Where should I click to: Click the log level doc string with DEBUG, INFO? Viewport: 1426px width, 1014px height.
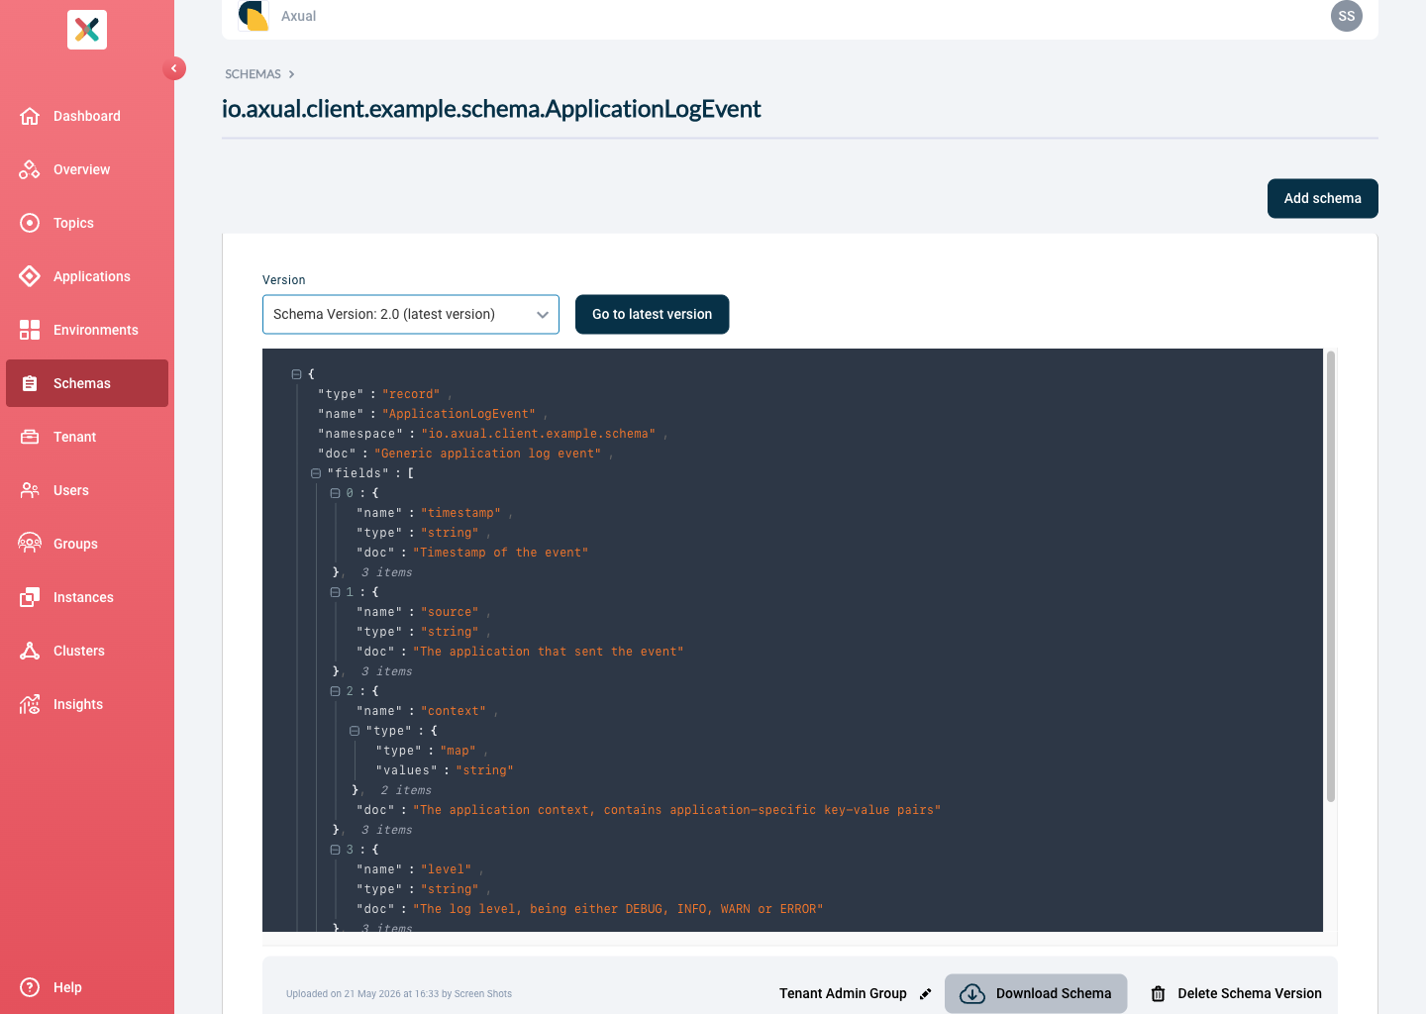[x=618, y=909]
